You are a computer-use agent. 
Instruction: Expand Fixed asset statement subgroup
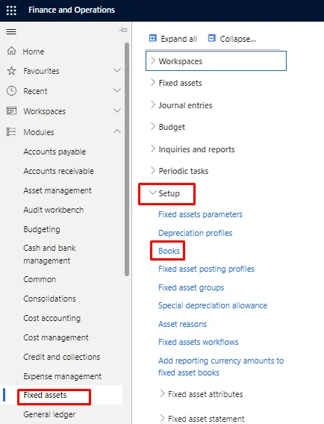point(162,418)
